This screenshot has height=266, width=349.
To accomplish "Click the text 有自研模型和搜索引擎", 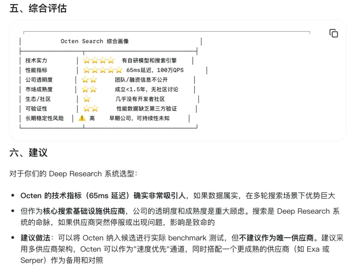I will pyautogui.click(x=149, y=61).
